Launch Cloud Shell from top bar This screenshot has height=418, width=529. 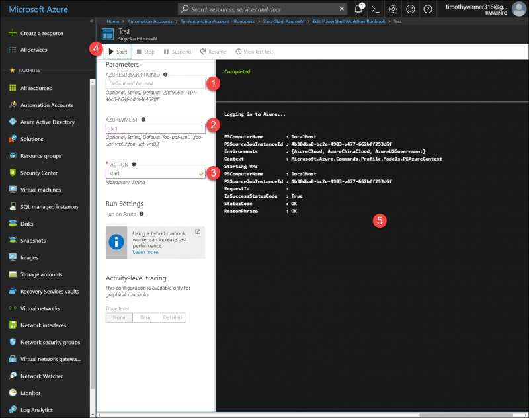coord(376,9)
